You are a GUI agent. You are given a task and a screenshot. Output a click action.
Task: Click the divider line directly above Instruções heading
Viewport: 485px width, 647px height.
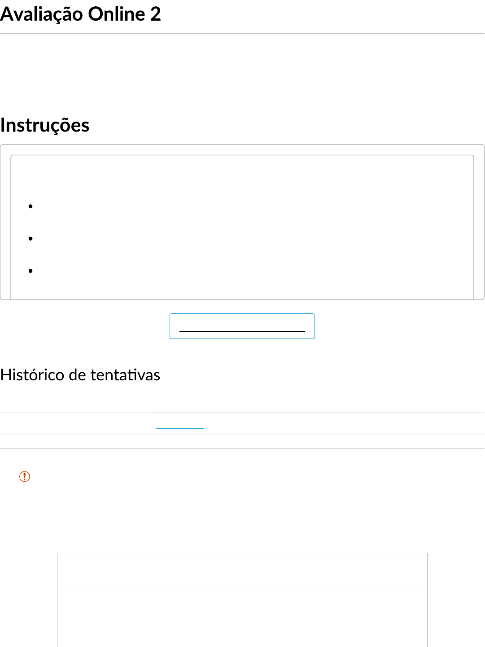pos(242,99)
